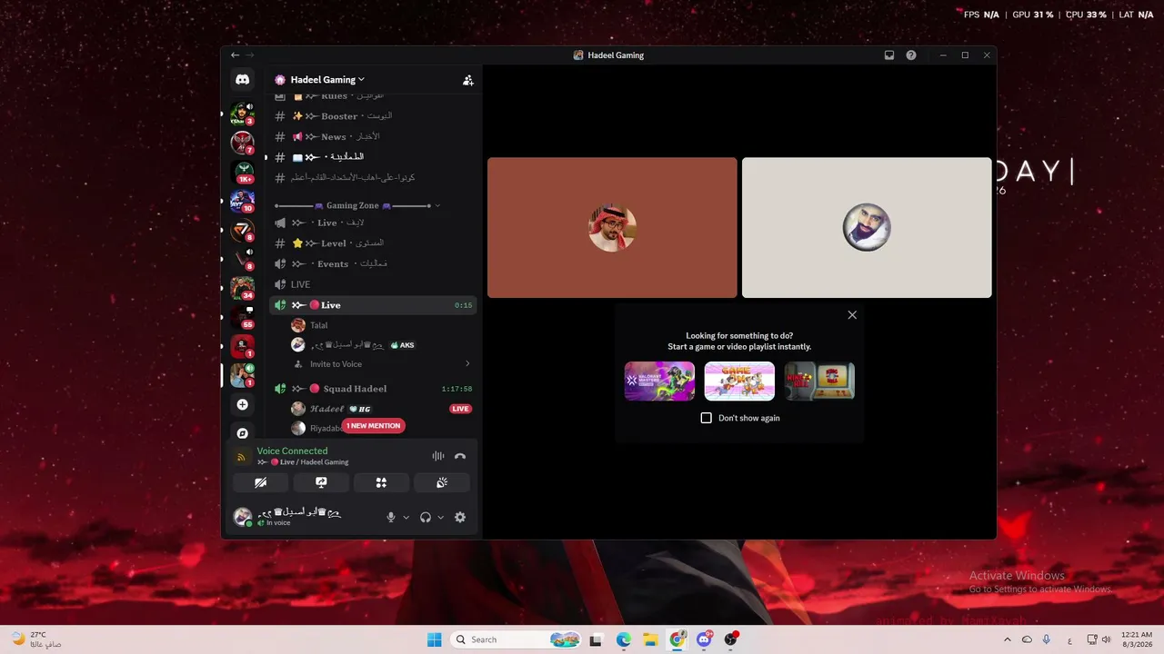The image size is (1164, 654).
Task: Open headphone output options arrow
Action: click(x=440, y=517)
